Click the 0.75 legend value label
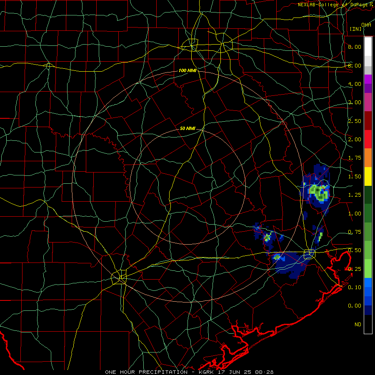The width and height of the screenshot is (375, 375). 355,232
